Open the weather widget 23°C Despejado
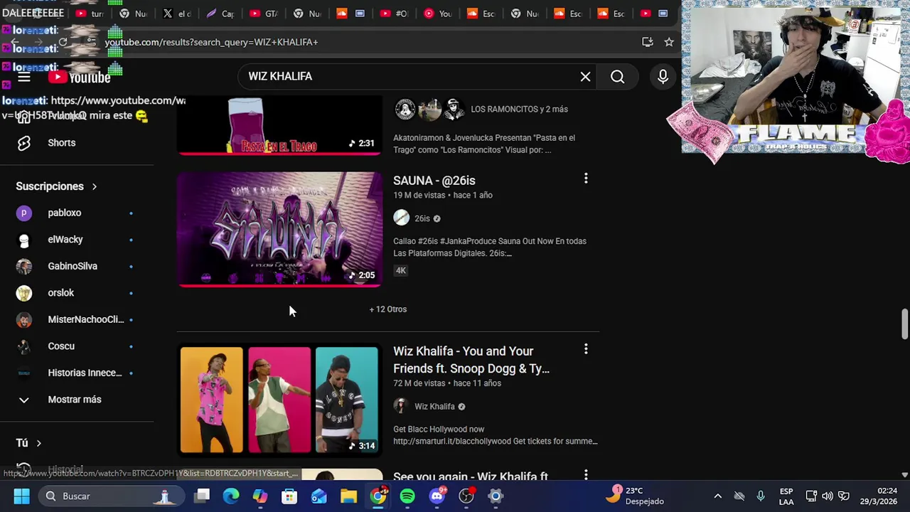The image size is (910, 512). click(x=636, y=496)
